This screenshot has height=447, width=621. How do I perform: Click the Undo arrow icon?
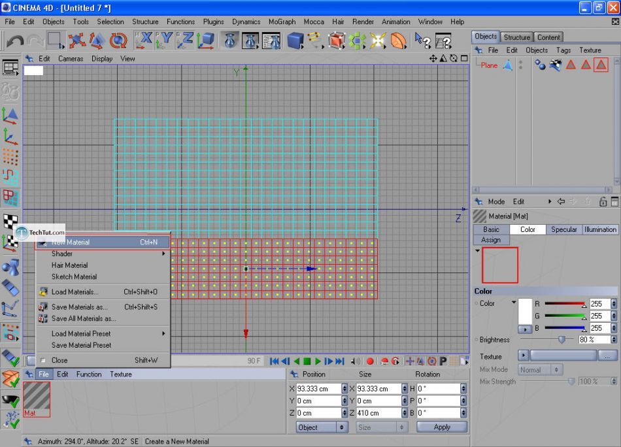click(x=15, y=41)
